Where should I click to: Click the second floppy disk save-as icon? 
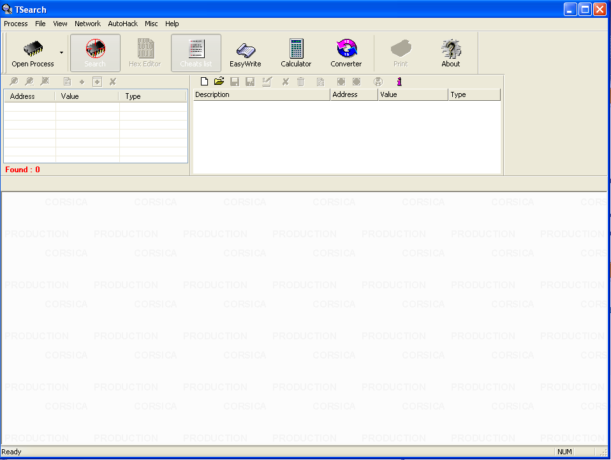(250, 82)
